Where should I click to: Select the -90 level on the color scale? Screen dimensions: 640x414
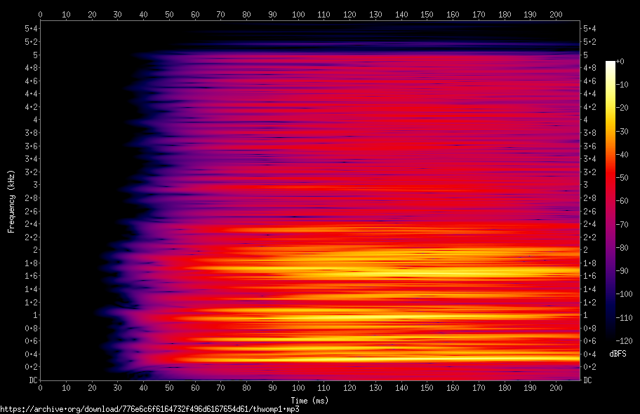coord(620,270)
